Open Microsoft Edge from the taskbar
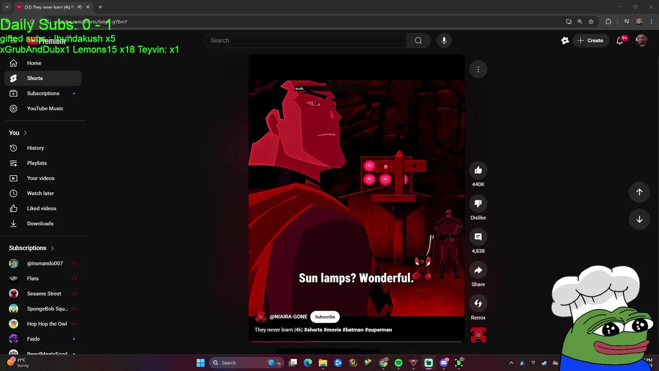The width and height of the screenshot is (659, 371). pos(308,363)
